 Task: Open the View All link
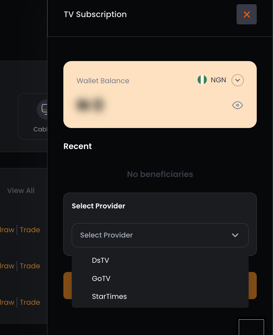(21, 190)
